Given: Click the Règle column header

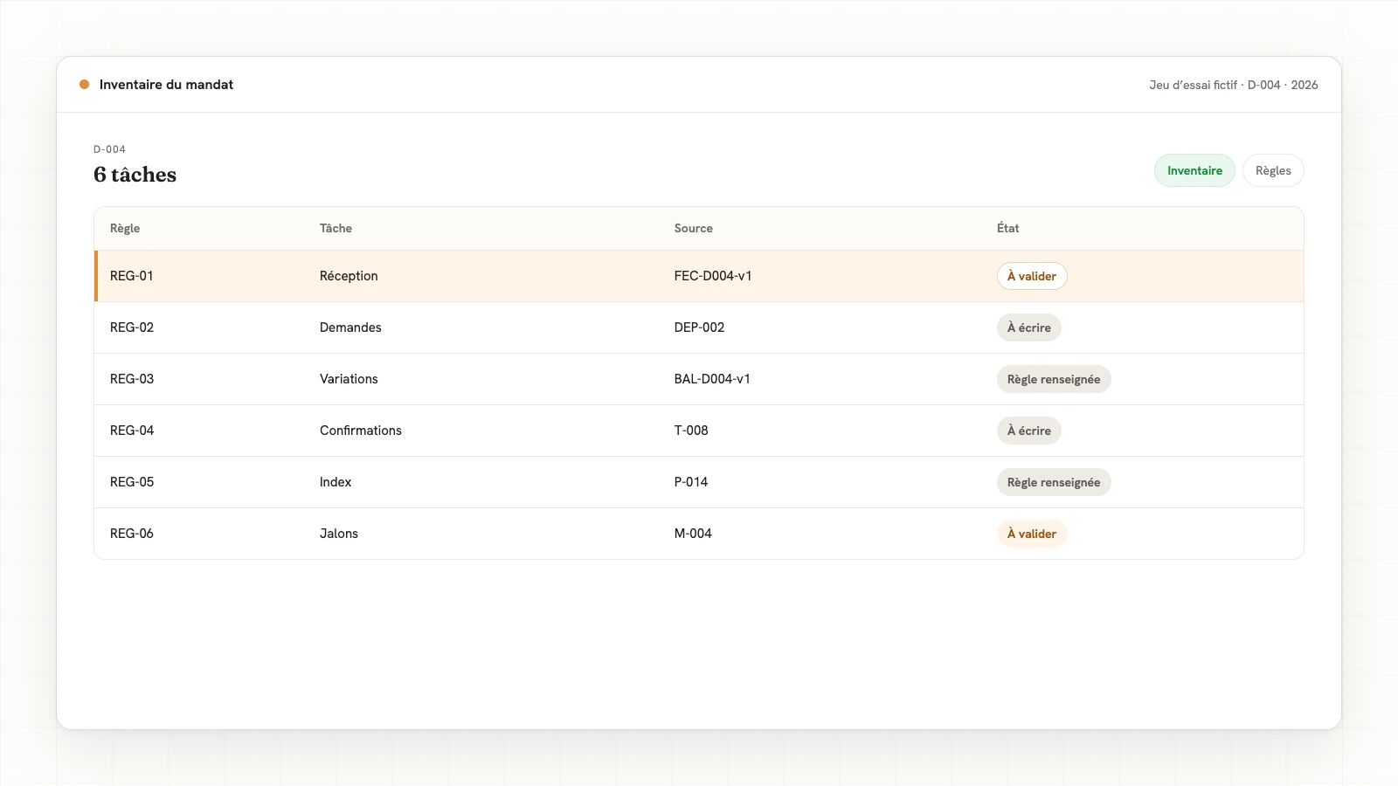Looking at the screenshot, I should click(125, 228).
